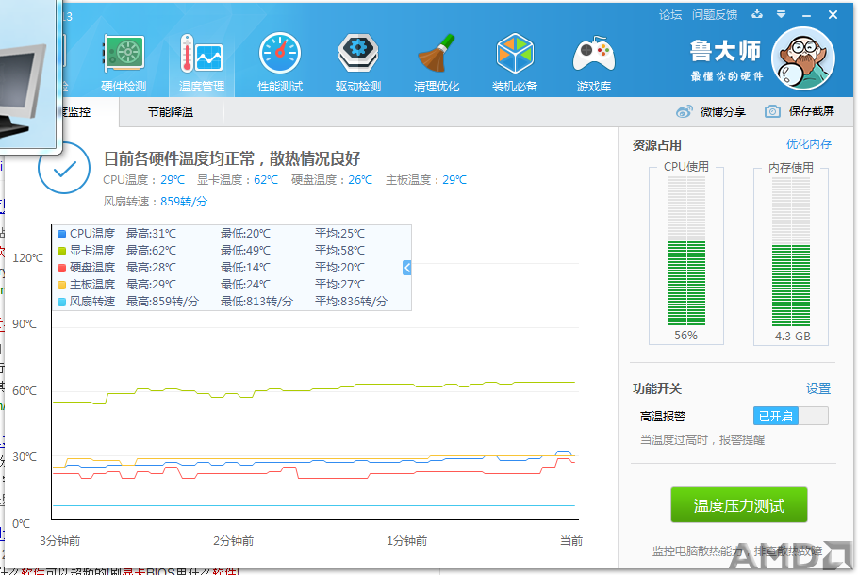This screenshot has width=858, height=575.
Task: Click the 优化内存 link
Action: coord(809,144)
